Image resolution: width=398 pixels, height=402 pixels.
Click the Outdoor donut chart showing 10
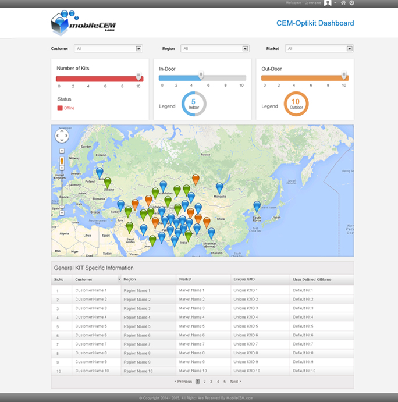coord(296,104)
